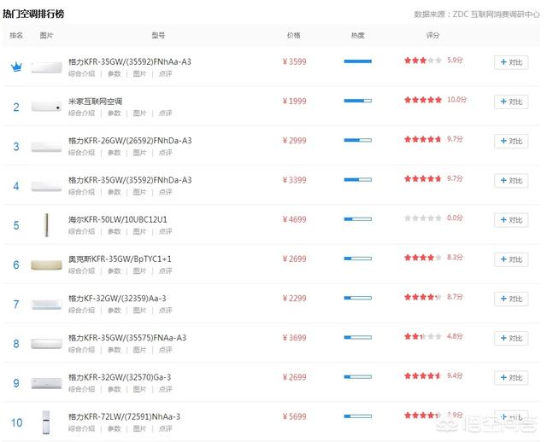Click the 5.9分 star rating in first row
This screenshot has width=547, height=442.
pyautogui.click(x=423, y=61)
